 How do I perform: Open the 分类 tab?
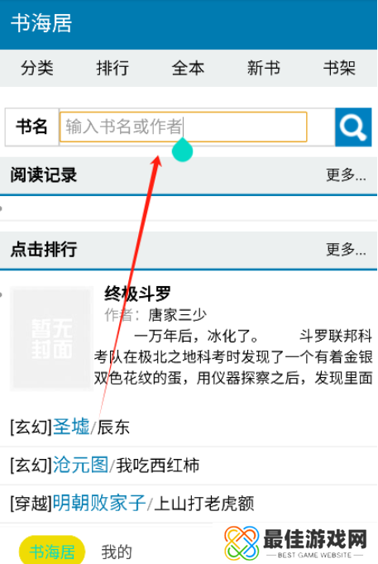point(37,68)
